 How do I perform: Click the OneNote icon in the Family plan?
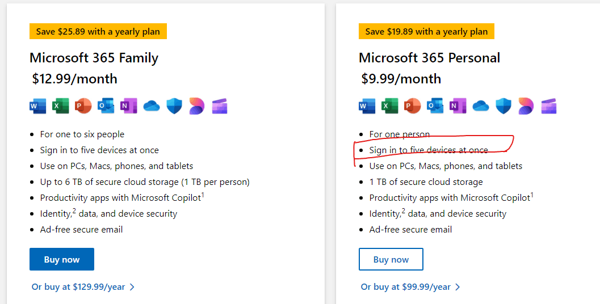pos(128,106)
